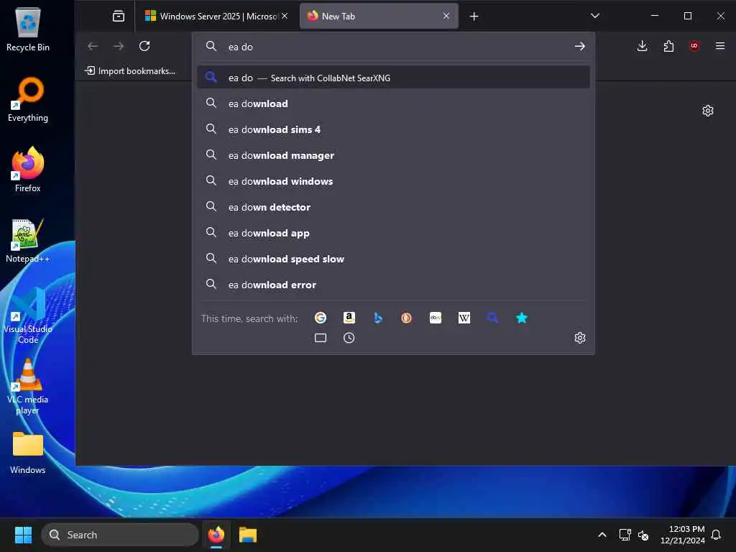Search this time with Amazon
This screenshot has height=552, width=736.
pos(349,318)
